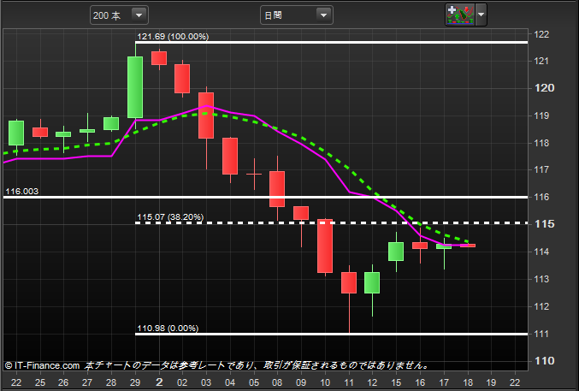Viewport: 579px width, 391px height.
Task: Click the 122 price axis label
Action: point(541,34)
